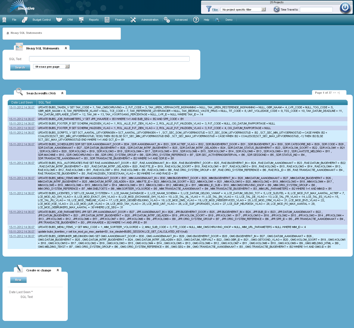The image size is (354, 328).
Task: Select the Budget Control shield icon
Action: (25, 20)
